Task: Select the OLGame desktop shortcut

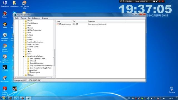Action: (5, 68)
